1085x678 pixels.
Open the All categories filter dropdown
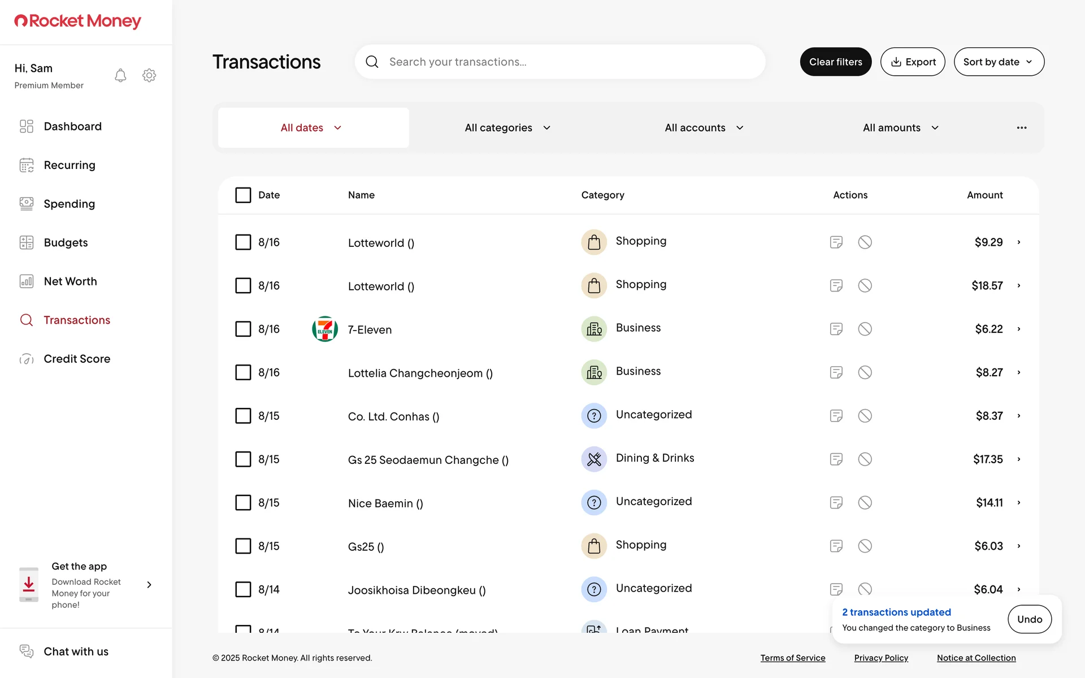[507, 128]
